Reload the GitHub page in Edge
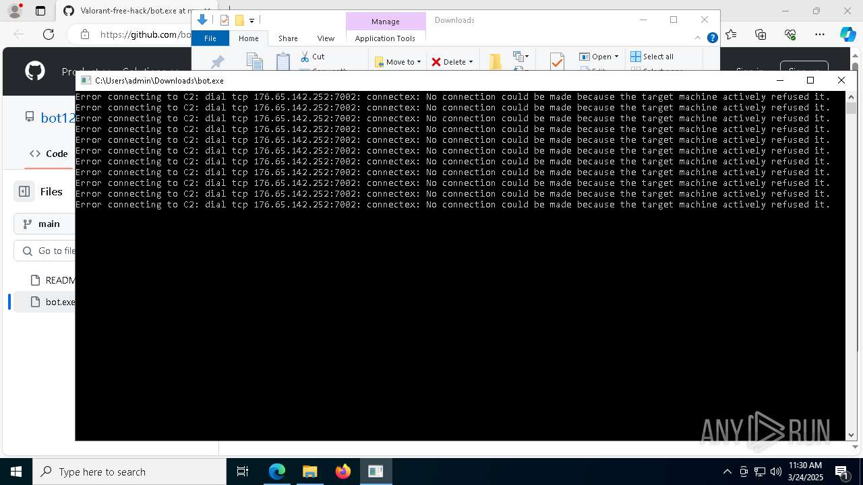 [49, 34]
